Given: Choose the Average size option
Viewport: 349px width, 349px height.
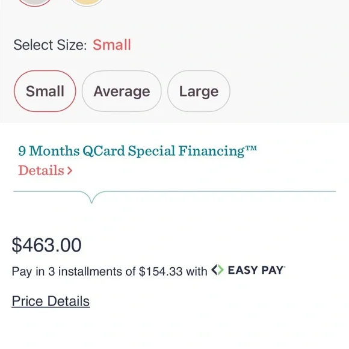Looking at the screenshot, I should [122, 91].
